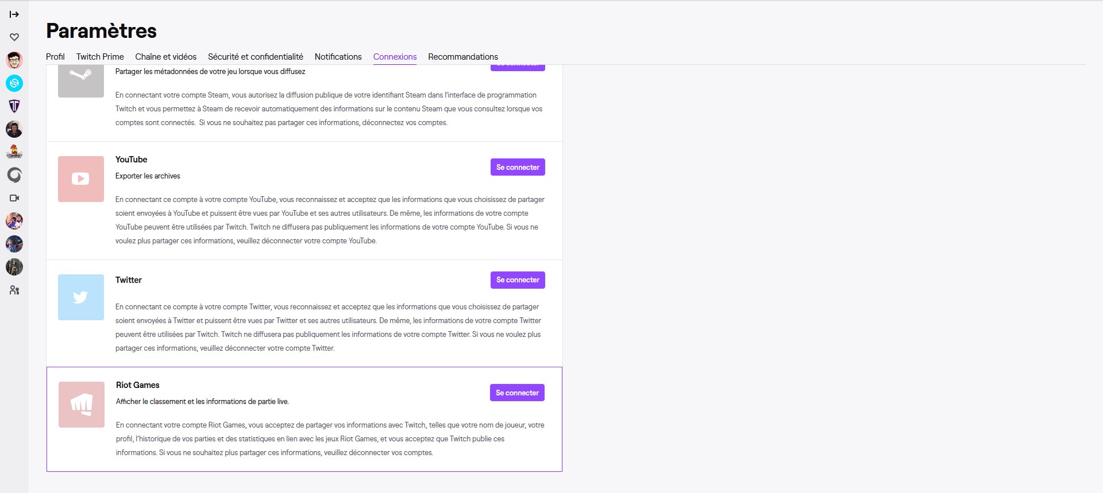Open the gray swirl logo channel
This screenshot has width=1103, height=493.
14,175
